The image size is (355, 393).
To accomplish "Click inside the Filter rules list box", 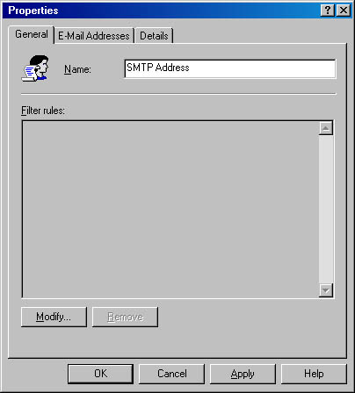I will 170,210.
